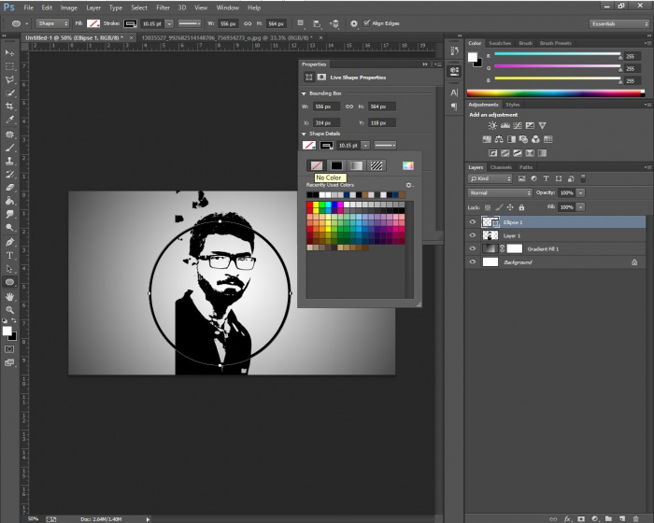The width and height of the screenshot is (654, 523).
Task: Activate the Ellipse shape tool
Action: [9, 282]
